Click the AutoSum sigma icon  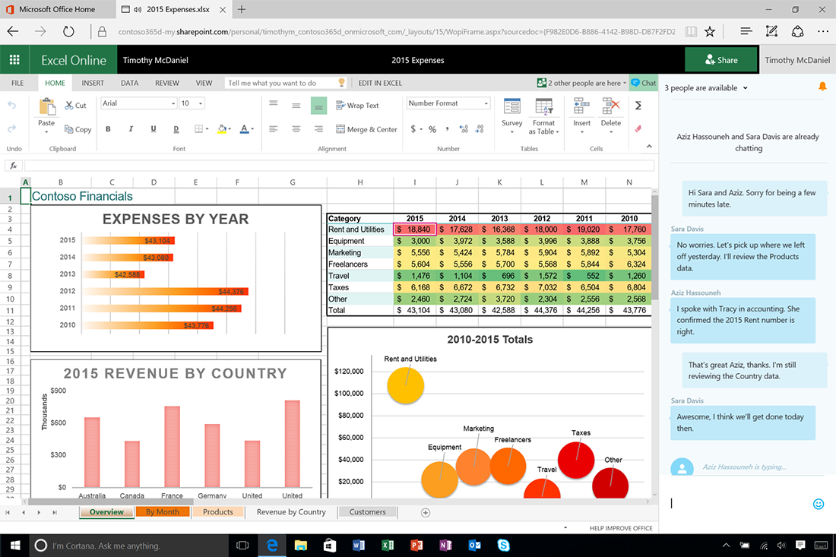tap(638, 106)
